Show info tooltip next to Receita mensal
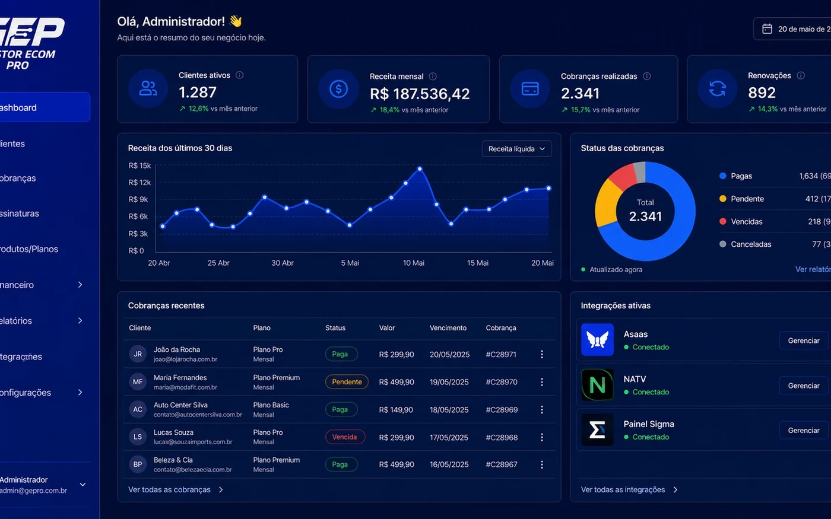This screenshot has width=831, height=519. [x=433, y=77]
